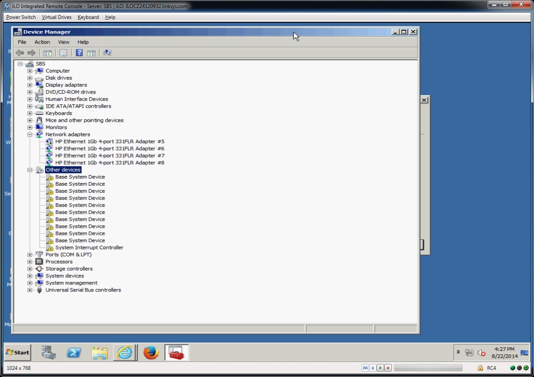Open the iLO Power Switch menu
Image resolution: width=534 pixels, height=377 pixels.
[21, 17]
